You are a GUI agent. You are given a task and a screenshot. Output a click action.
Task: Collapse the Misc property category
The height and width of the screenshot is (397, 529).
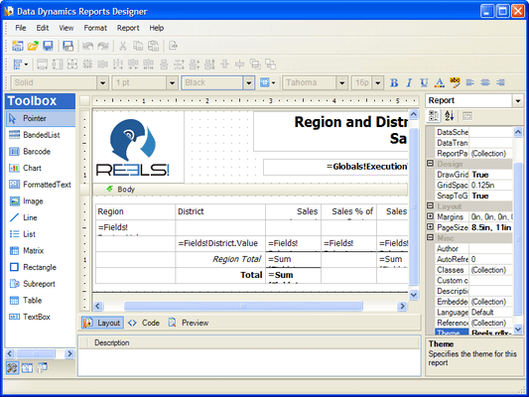[x=430, y=237]
